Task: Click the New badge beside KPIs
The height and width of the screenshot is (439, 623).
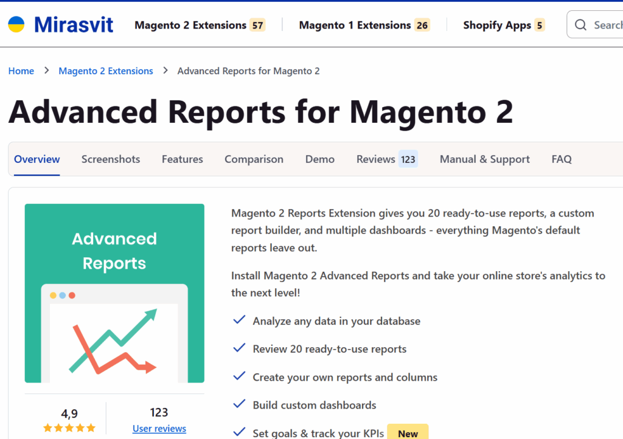Action: point(408,433)
